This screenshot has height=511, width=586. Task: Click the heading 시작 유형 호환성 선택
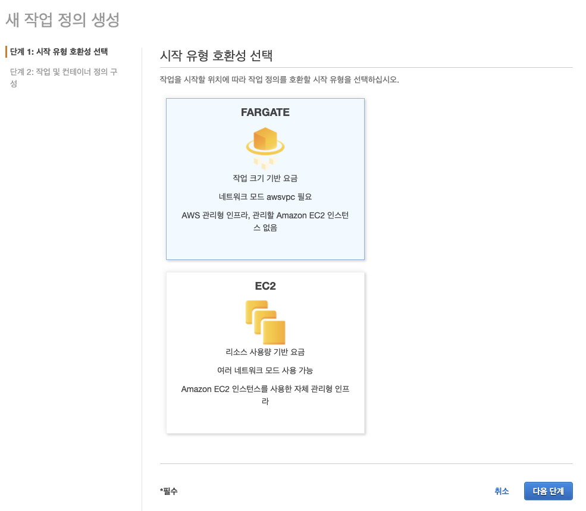coord(216,56)
